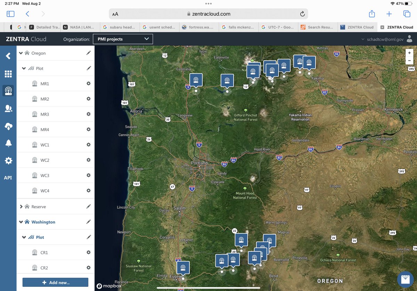Edit the Washington Plot pencil icon
417x291 pixels.
(89, 237)
